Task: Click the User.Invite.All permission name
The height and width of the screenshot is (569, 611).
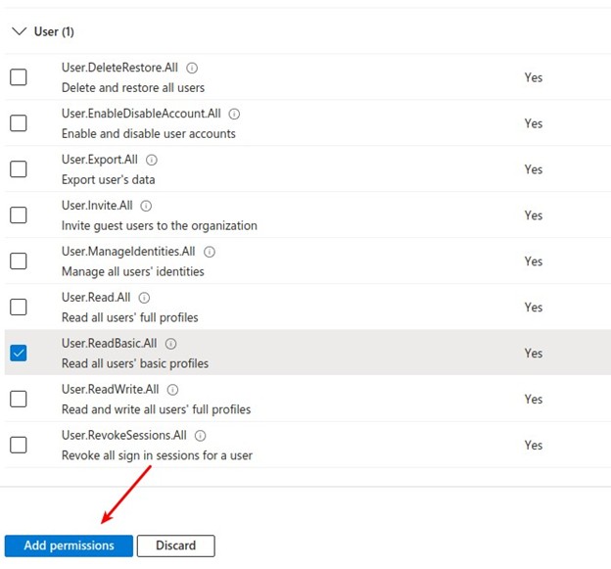Action: click(97, 206)
